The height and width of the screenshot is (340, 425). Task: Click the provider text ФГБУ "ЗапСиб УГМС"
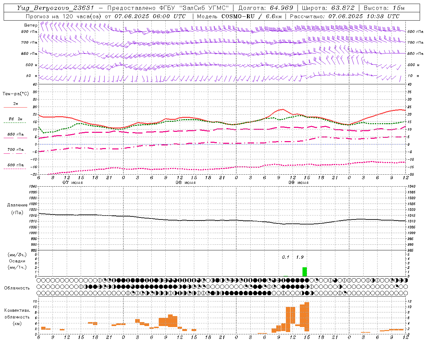tap(194, 8)
